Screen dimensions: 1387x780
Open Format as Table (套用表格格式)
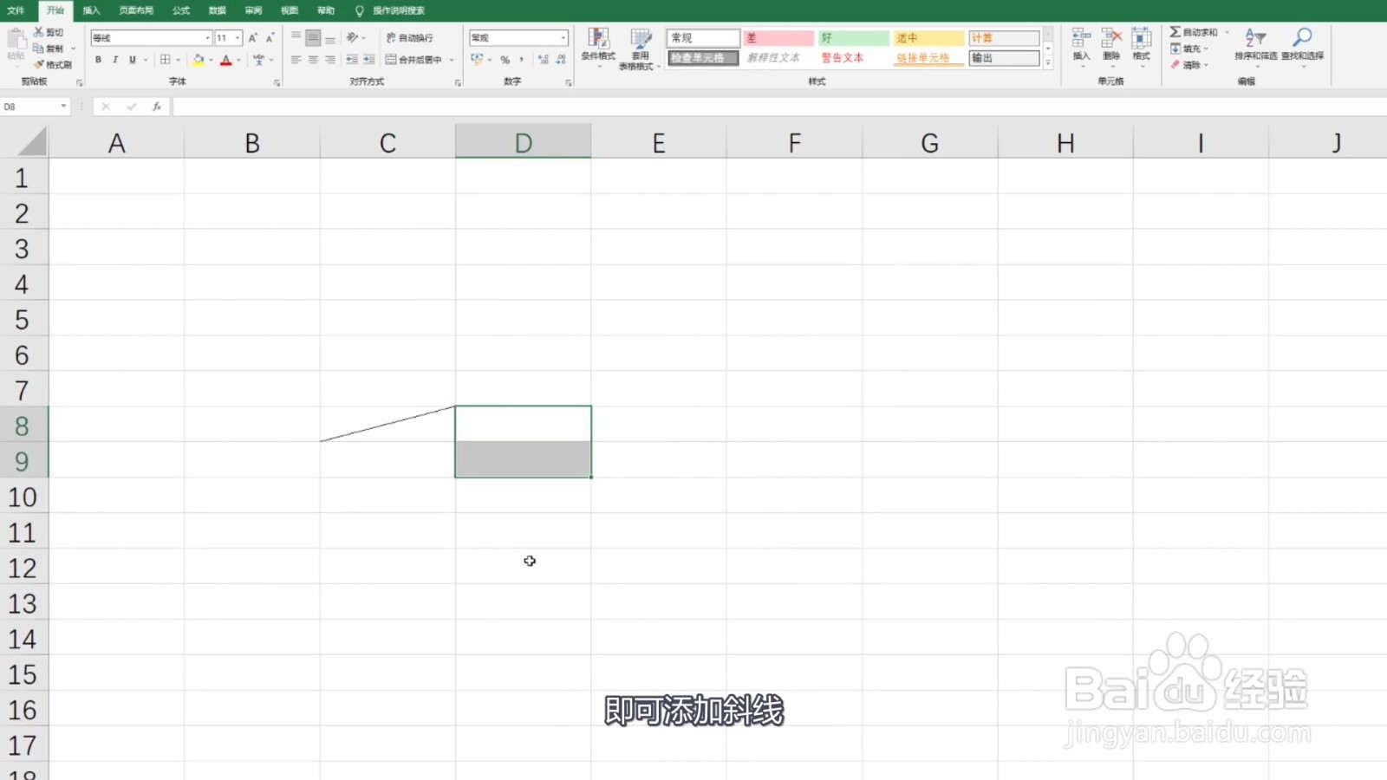(x=641, y=48)
